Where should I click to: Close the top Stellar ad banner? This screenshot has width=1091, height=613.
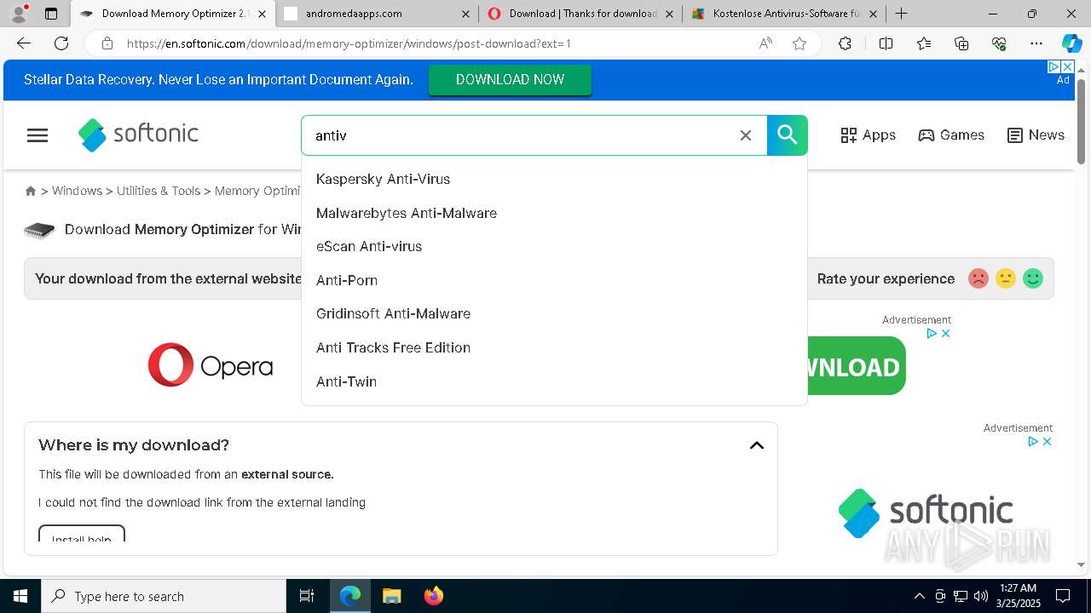coord(1066,66)
